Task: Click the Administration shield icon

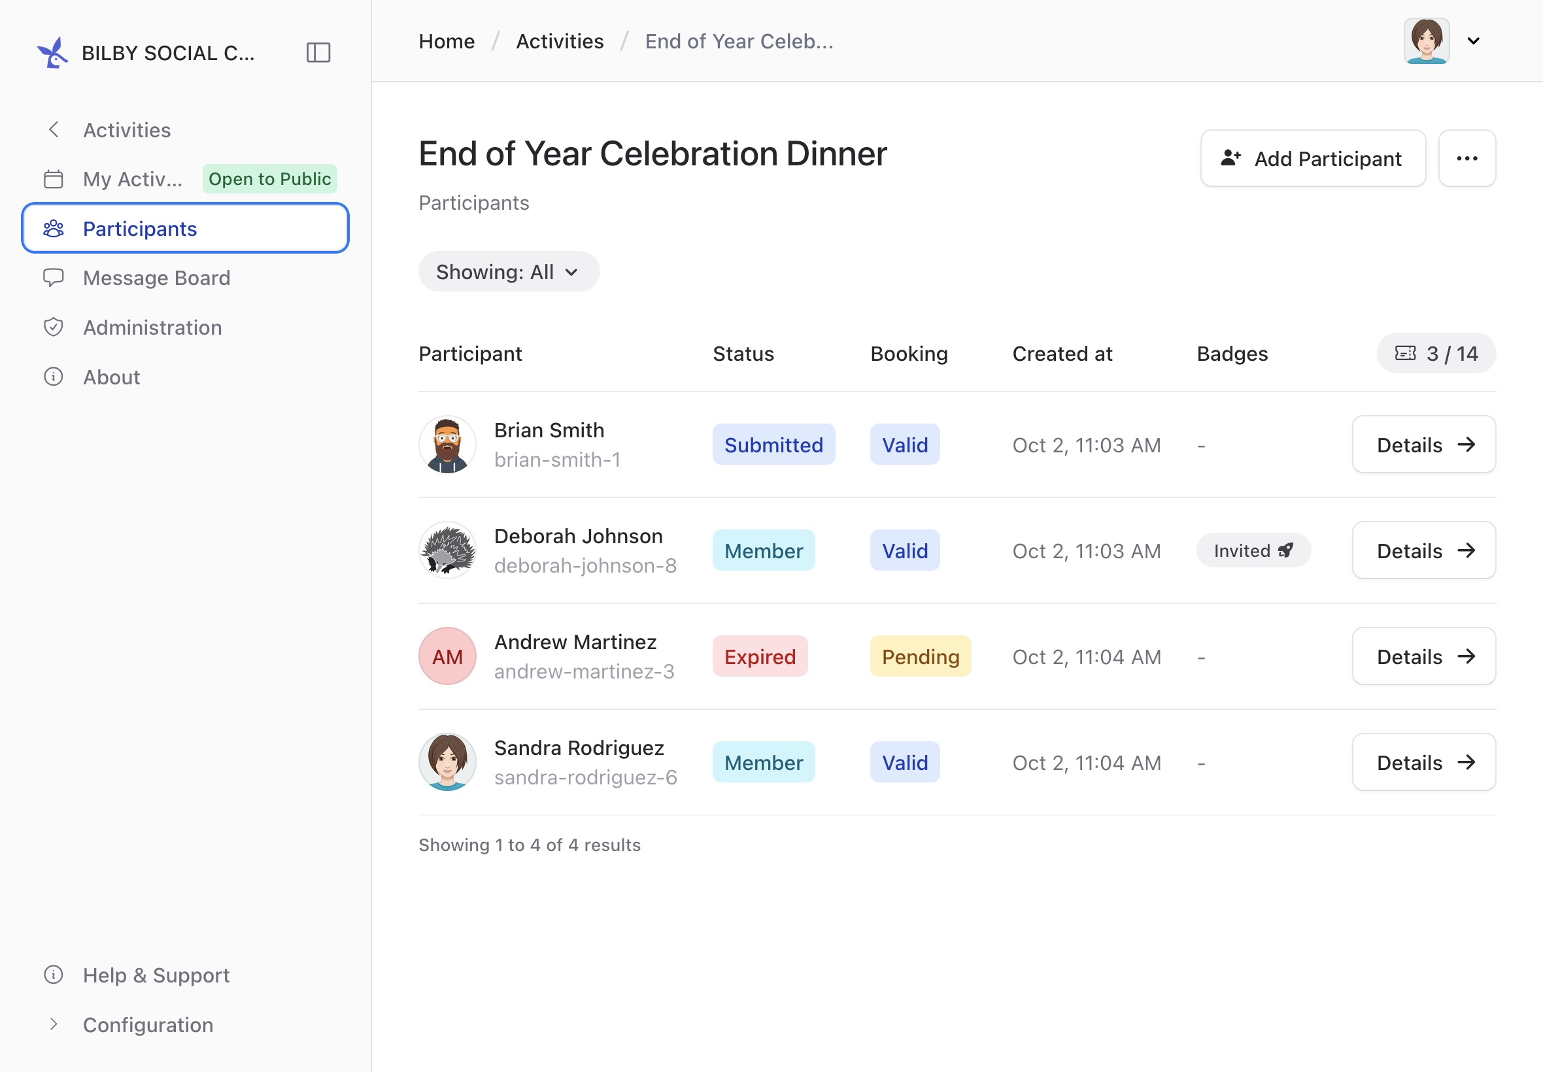Action: 54,327
